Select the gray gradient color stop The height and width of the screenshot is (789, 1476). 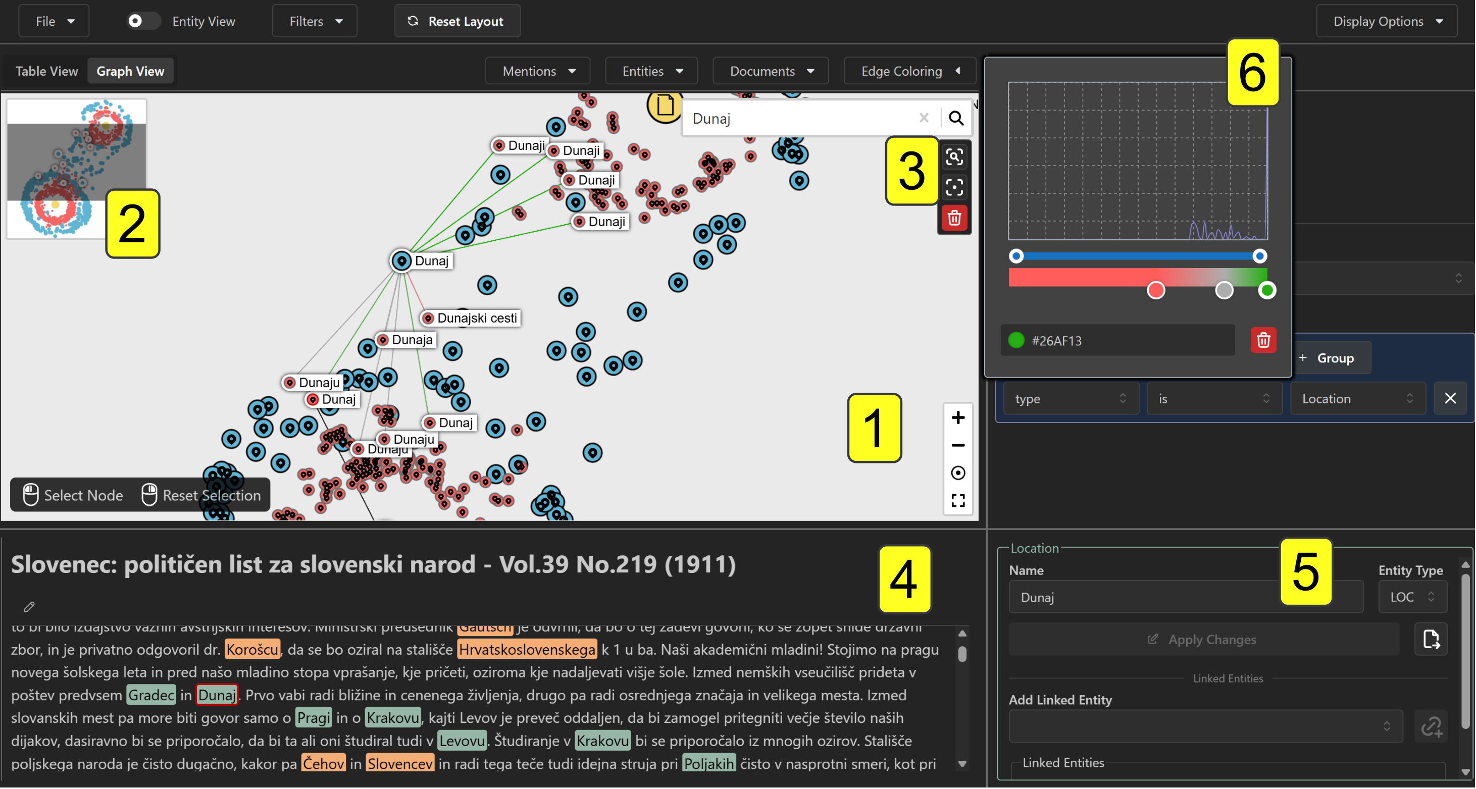click(x=1224, y=290)
